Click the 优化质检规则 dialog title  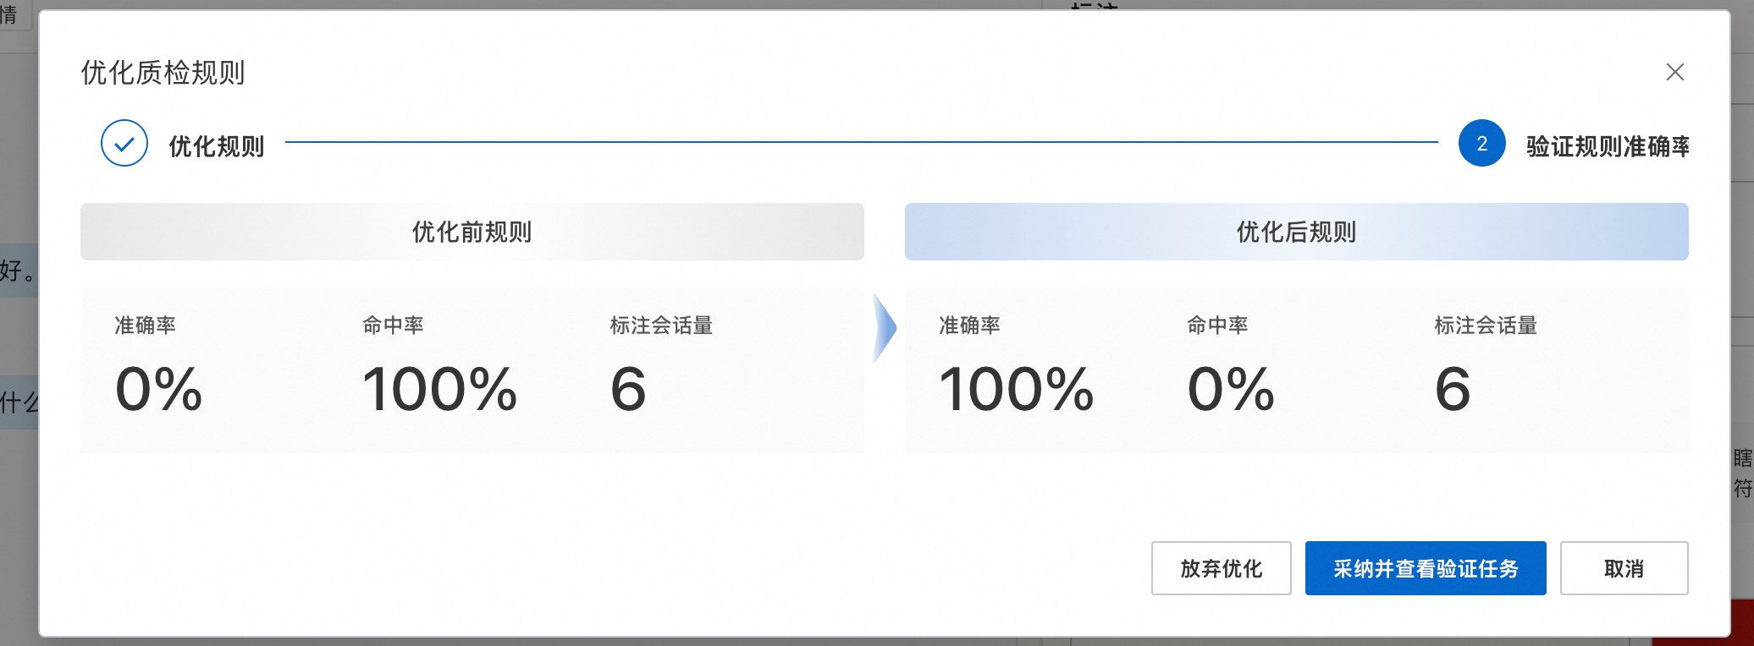coord(163,73)
